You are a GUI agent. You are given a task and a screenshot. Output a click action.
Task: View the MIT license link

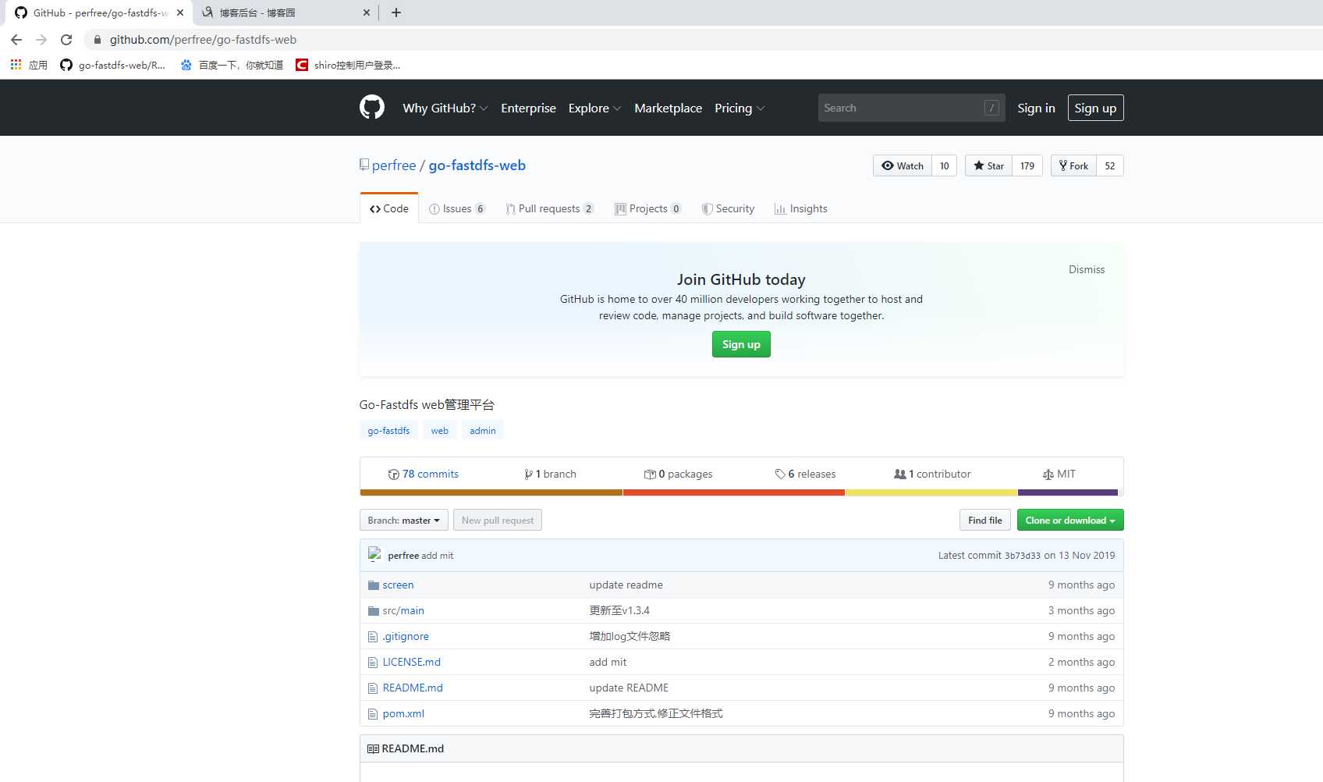1059,474
